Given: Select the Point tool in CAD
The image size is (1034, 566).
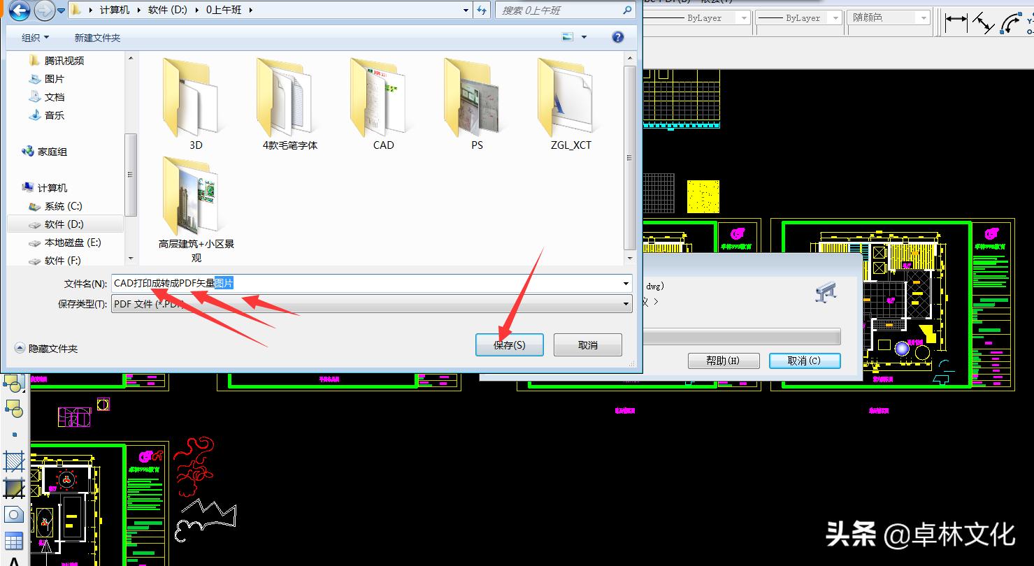Looking at the screenshot, I should 14,435.
